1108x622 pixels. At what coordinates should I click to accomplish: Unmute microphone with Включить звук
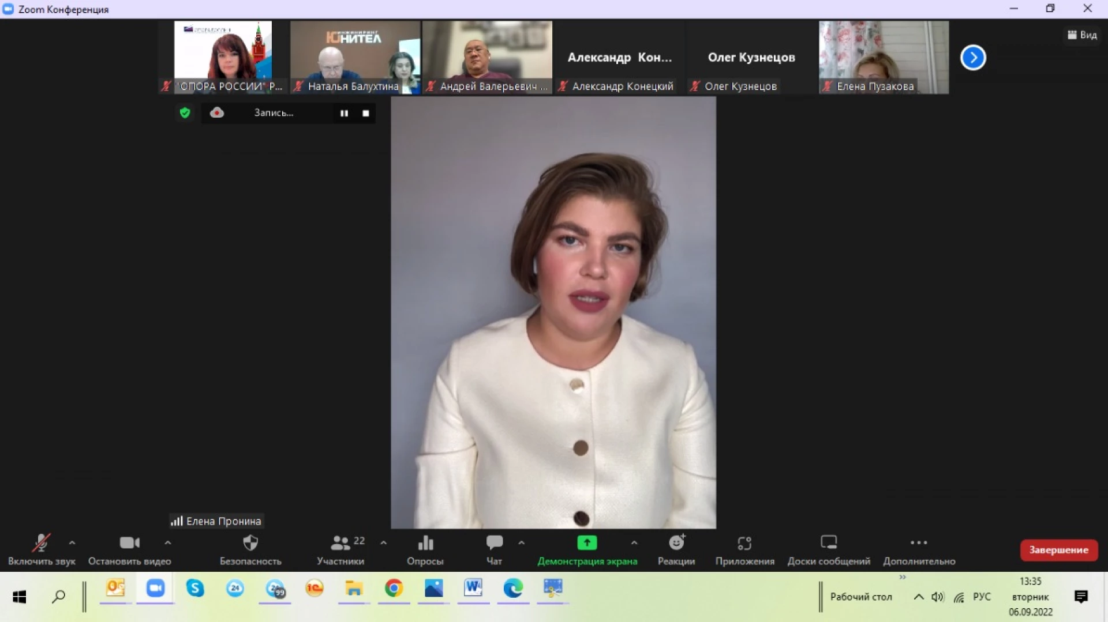click(x=42, y=550)
